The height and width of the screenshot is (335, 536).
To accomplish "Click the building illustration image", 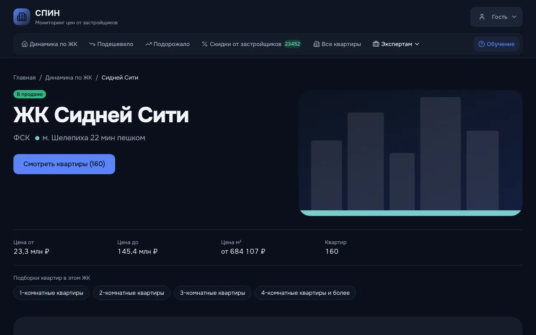I will tap(410, 153).
